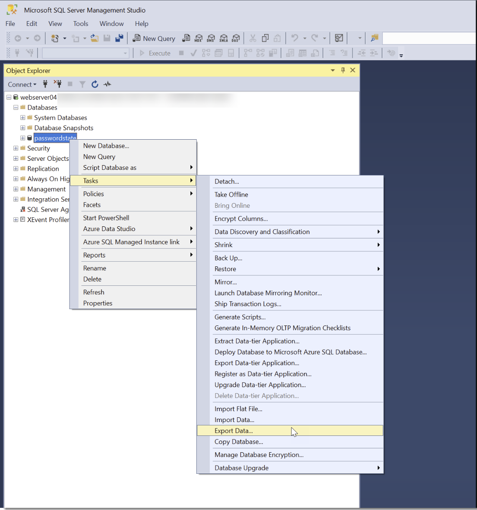This screenshot has height=510, width=477.
Task: Expand the Replication folder
Action: pyautogui.click(x=16, y=169)
